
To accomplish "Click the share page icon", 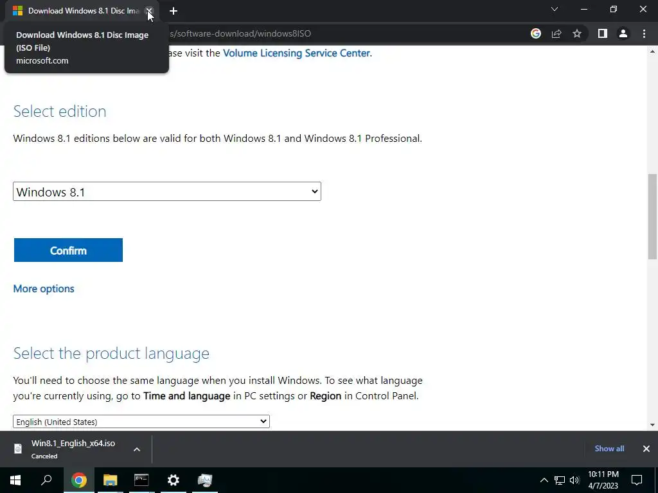I will click(556, 33).
